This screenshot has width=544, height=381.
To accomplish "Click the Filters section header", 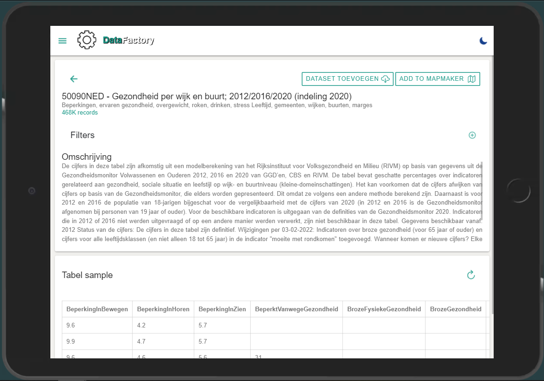I will [x=83, y=135].
